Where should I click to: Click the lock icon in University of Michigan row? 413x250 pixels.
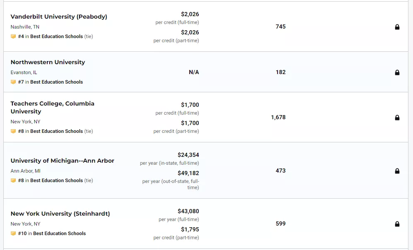pyautogui.click(x=397, y=171)
